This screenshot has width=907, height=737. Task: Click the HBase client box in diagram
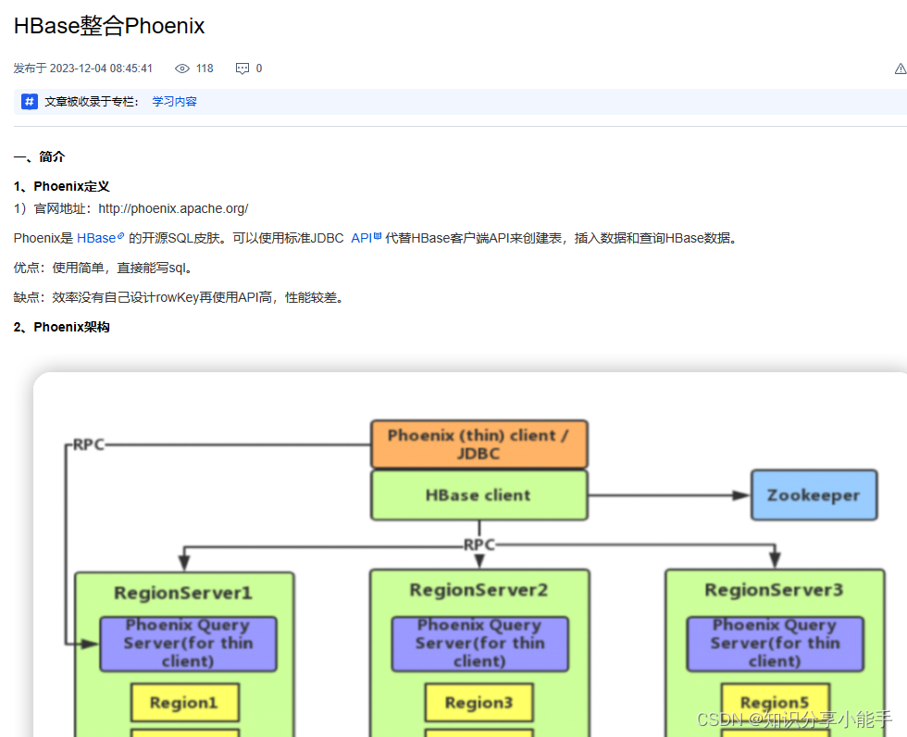(x=479, y=495)
